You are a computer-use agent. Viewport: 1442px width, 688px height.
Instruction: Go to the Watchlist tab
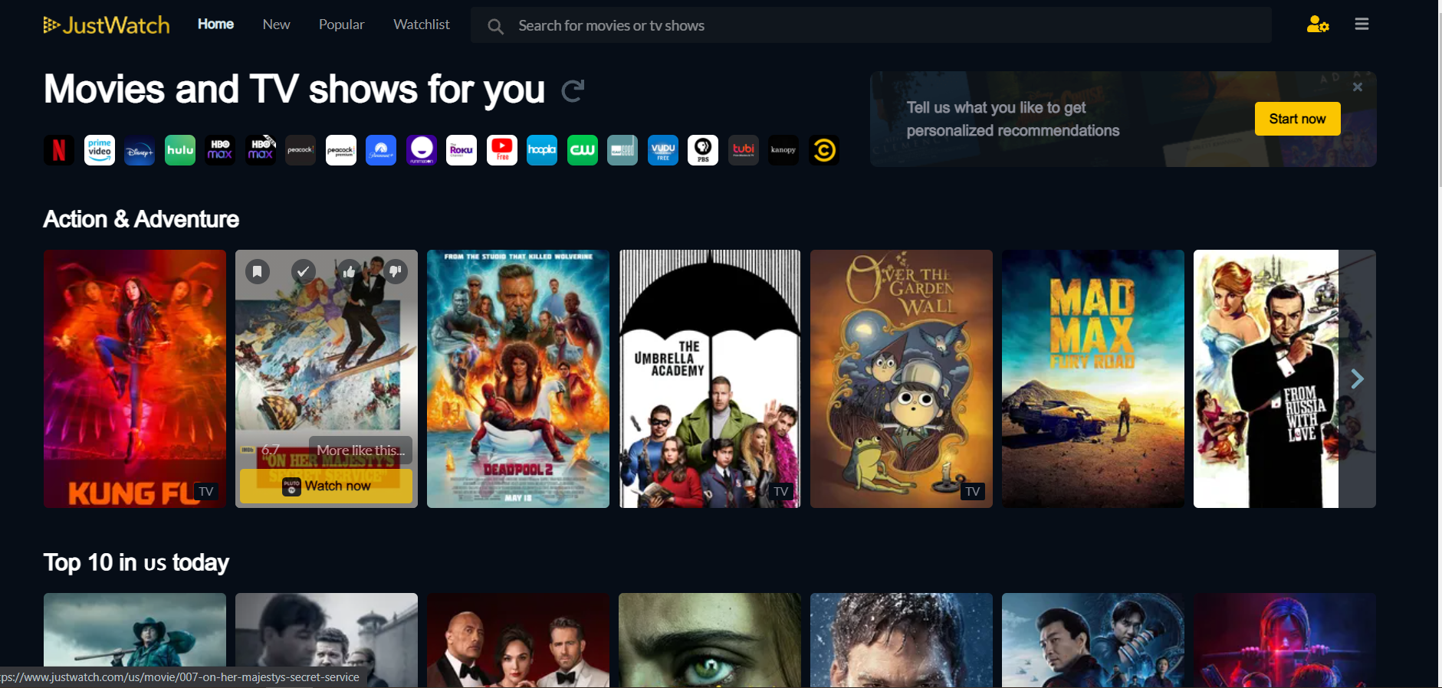[422, 25]
